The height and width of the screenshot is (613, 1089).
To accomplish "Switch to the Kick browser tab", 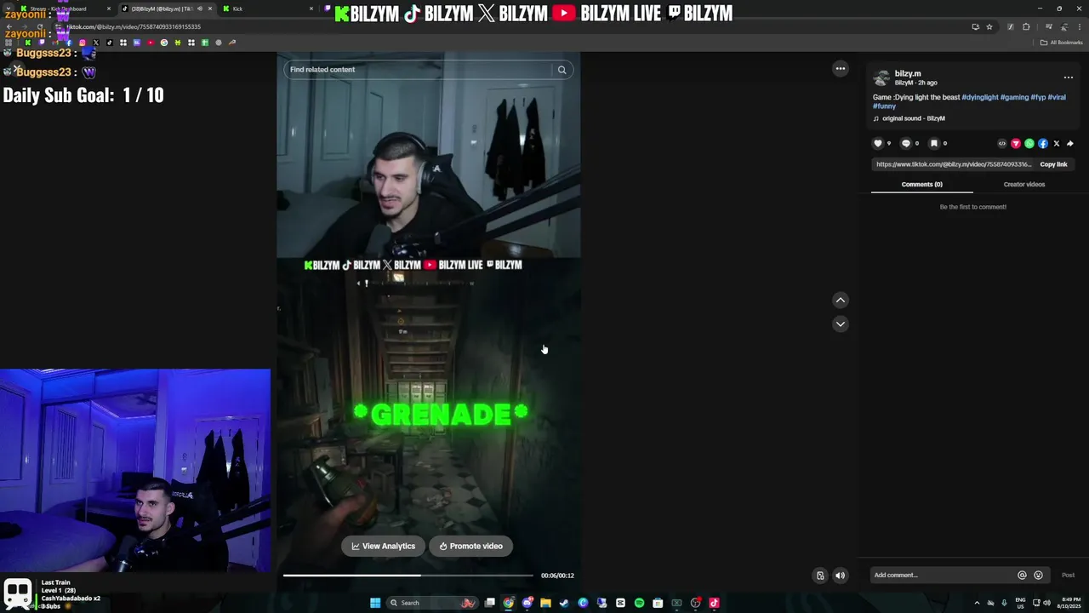I will pos(271,9).
